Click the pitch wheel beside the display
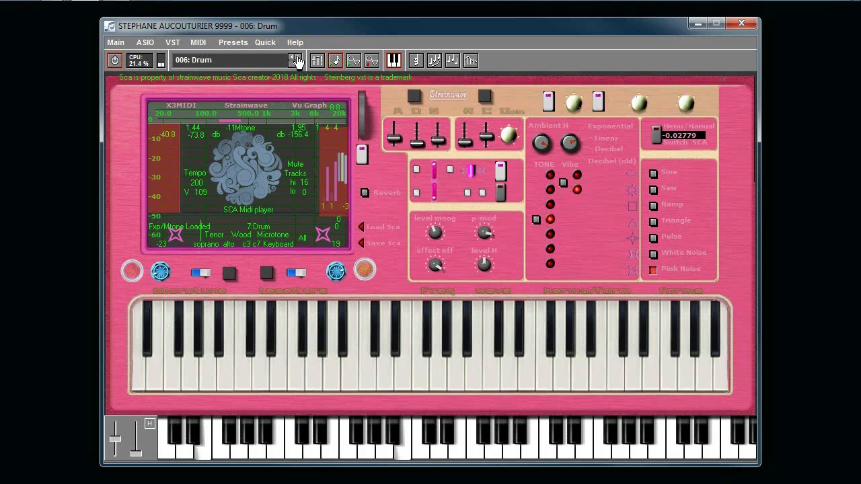Image resolution: width=861 pixels, height=484 pixels. click(x=363, y=114)
